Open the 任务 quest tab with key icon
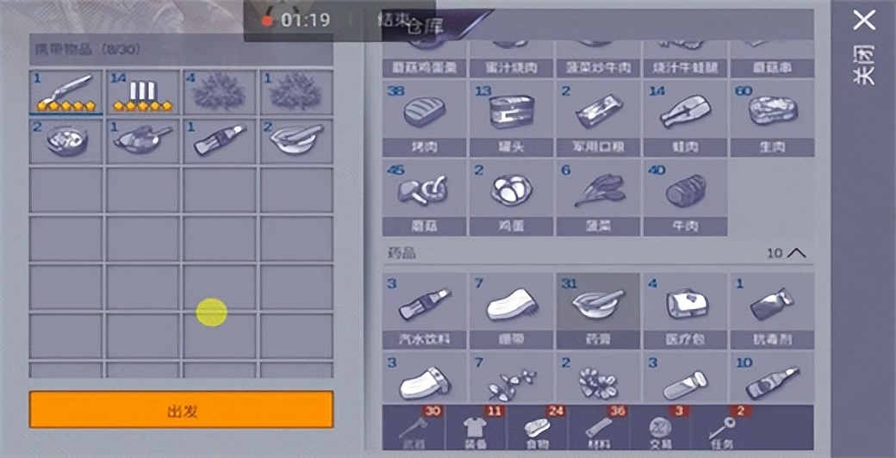The width and height of the screenshot is (896, 458). (x=721, y=429)
